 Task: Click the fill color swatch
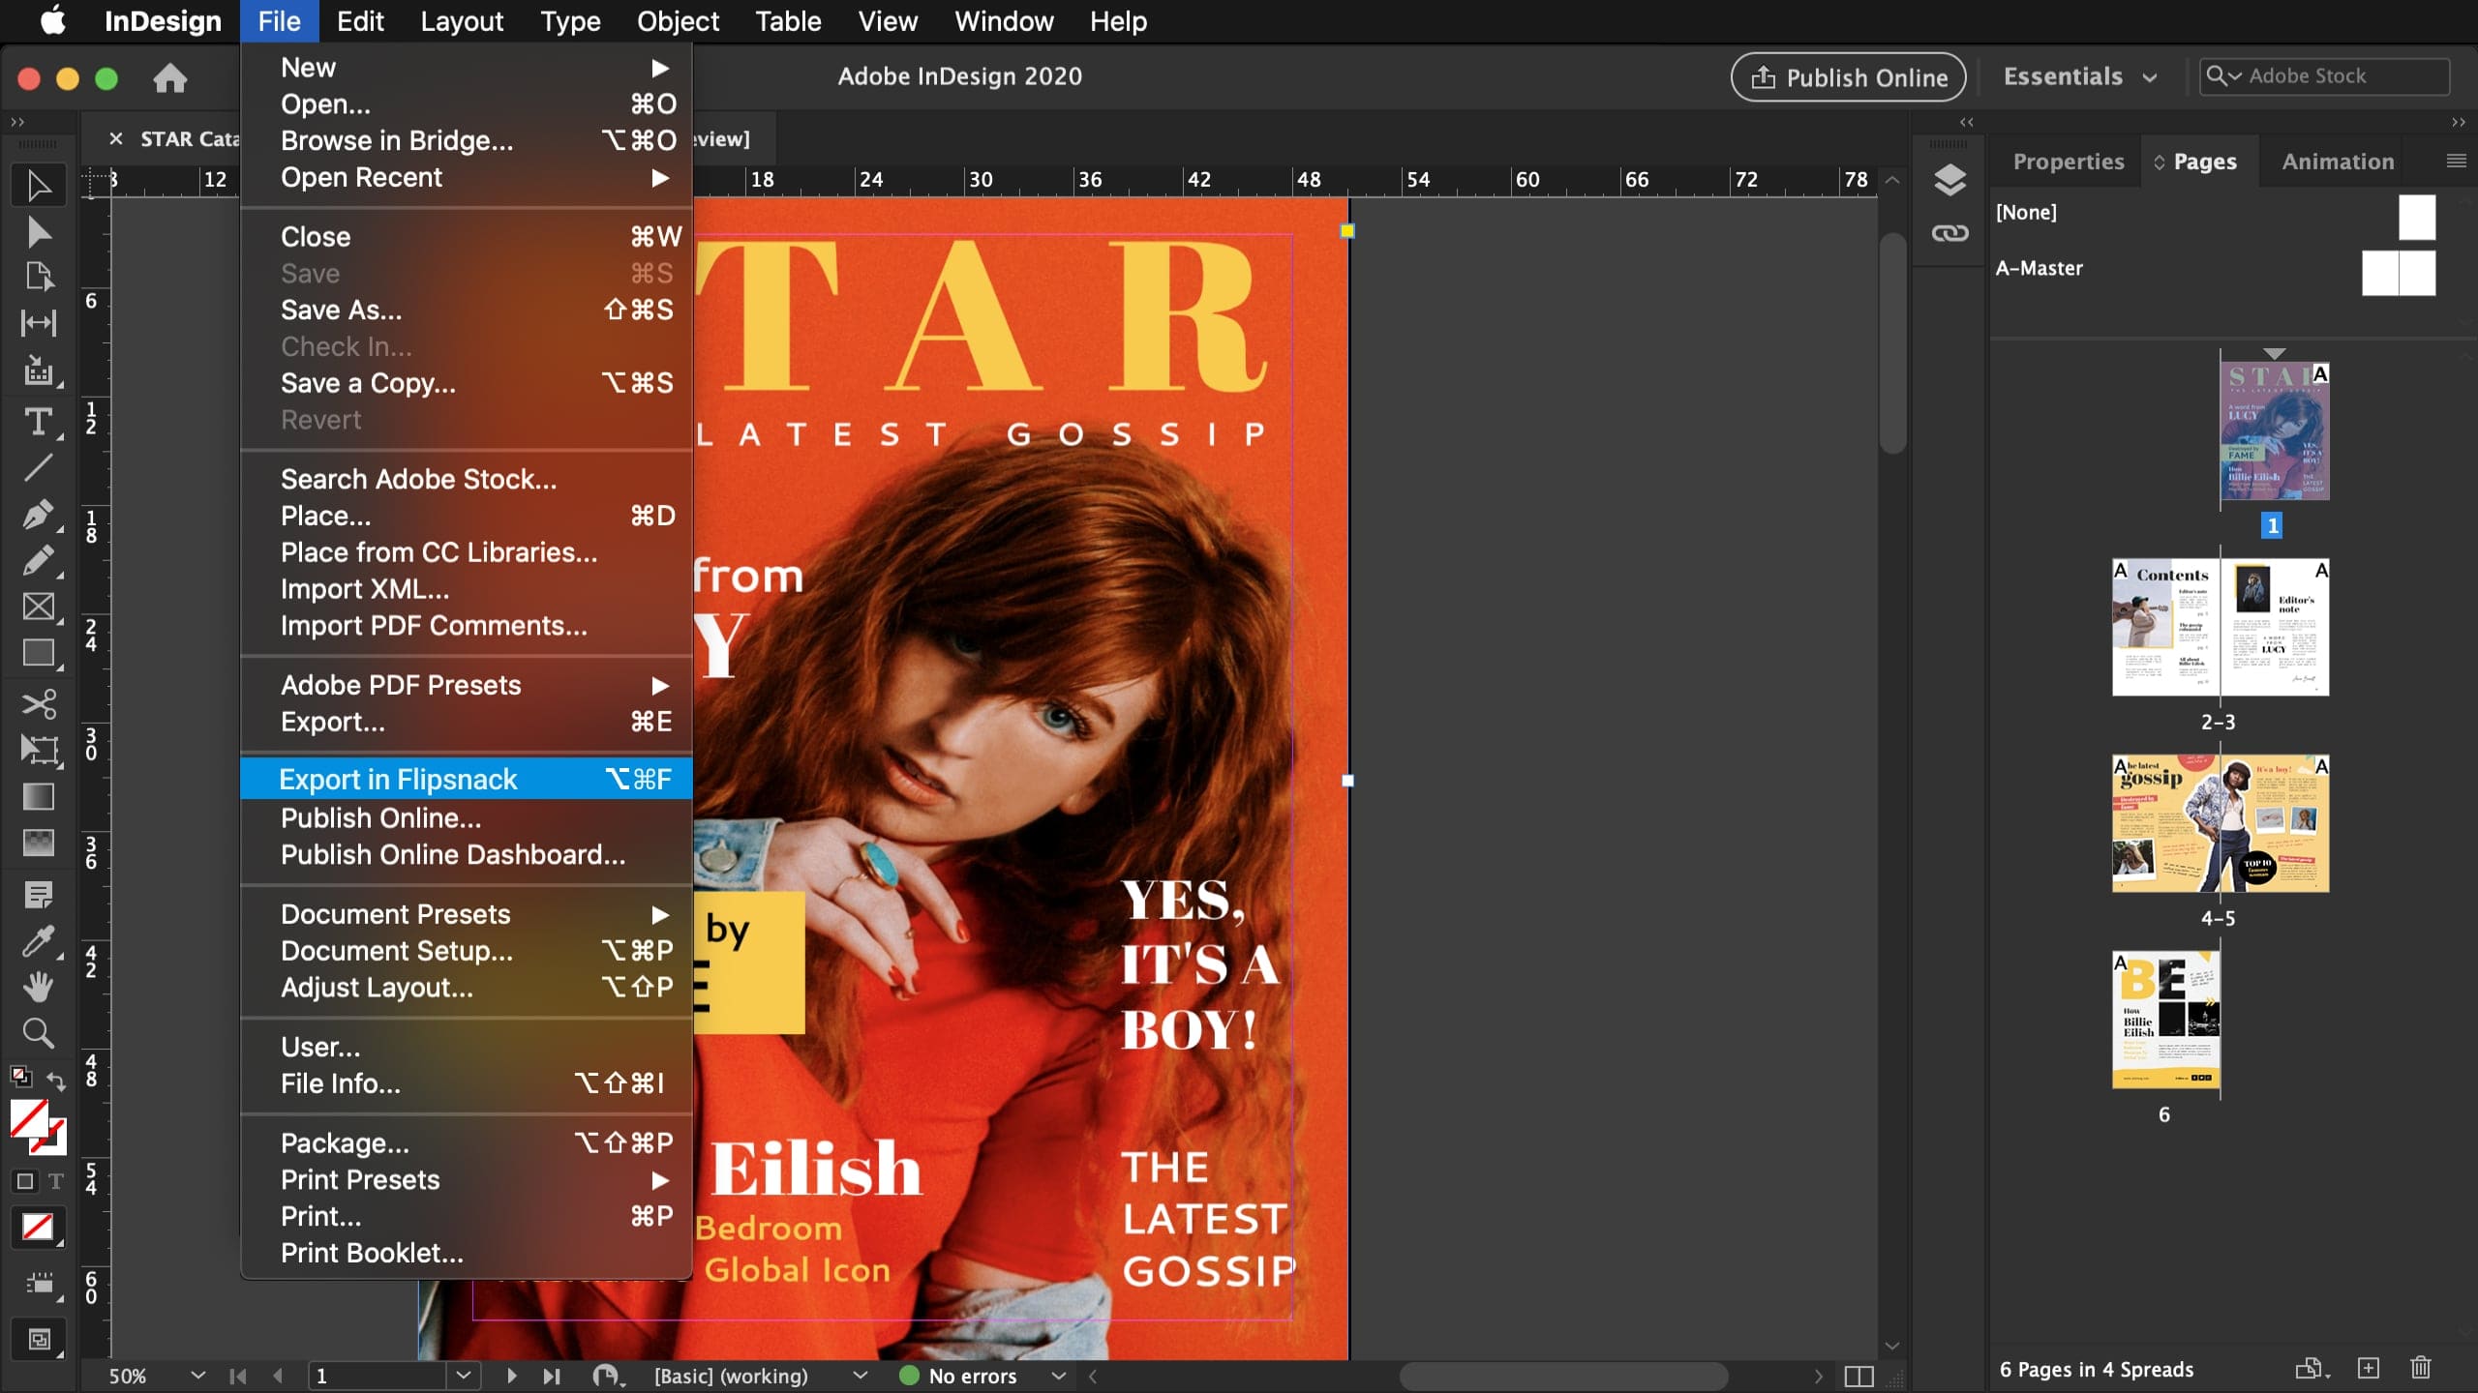pos(29,1119)
